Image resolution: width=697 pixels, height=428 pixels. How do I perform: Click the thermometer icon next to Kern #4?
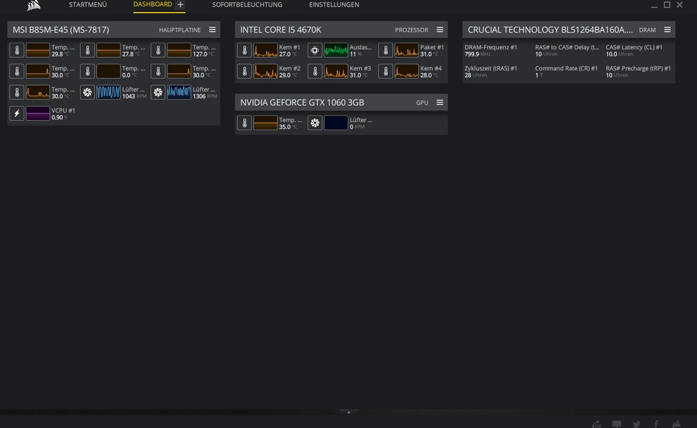pyautogui.click(x=386, y=71)
